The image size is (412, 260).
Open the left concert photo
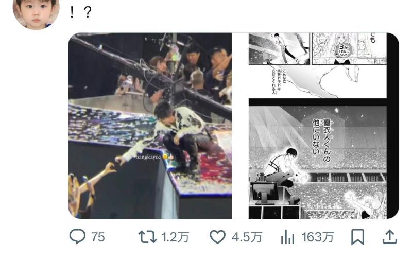point(150,126)
